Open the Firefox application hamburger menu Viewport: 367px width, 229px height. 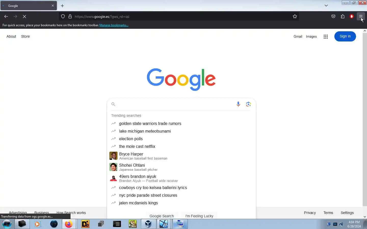[361, 17]
